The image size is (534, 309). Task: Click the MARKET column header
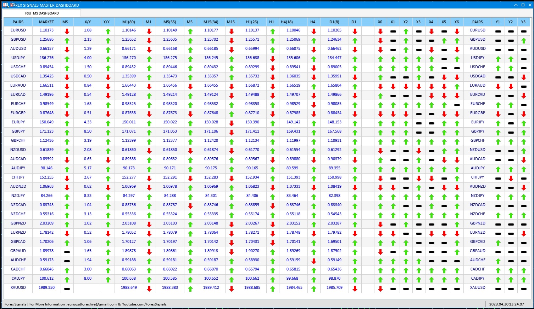(x=46, y=22)
